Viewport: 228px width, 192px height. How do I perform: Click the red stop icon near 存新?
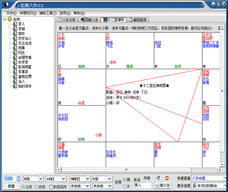[x=167, y=178]
